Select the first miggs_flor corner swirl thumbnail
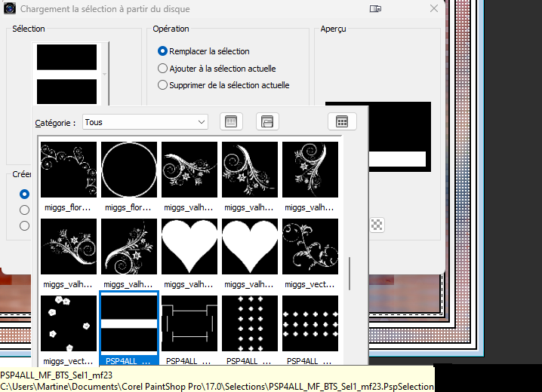This screenshot has height=392, width=542. click(69, 170)
